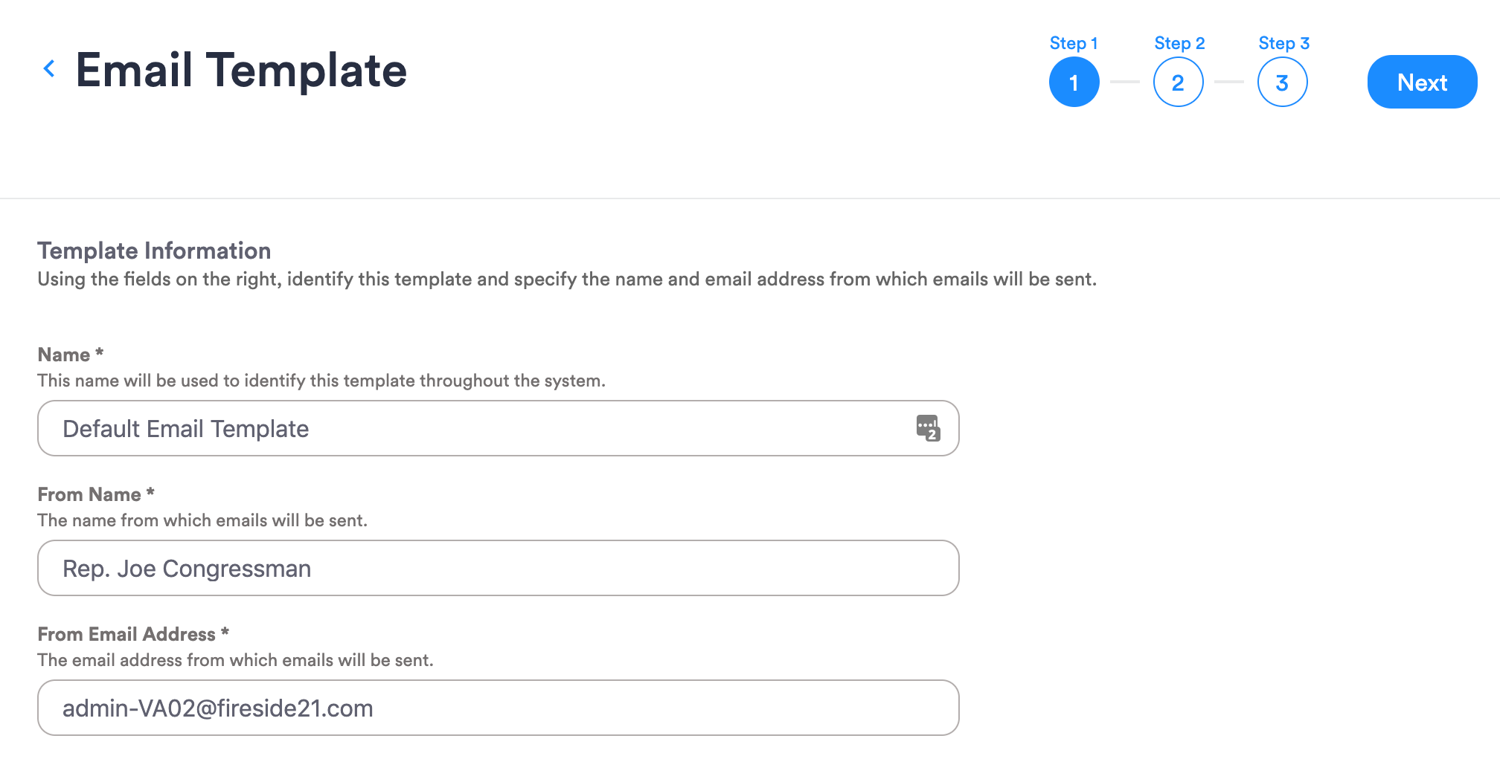The height and width of the screenshot is (782, 1500).
Task: Click the back chevron beside Email Template
Action: (49, 69)
